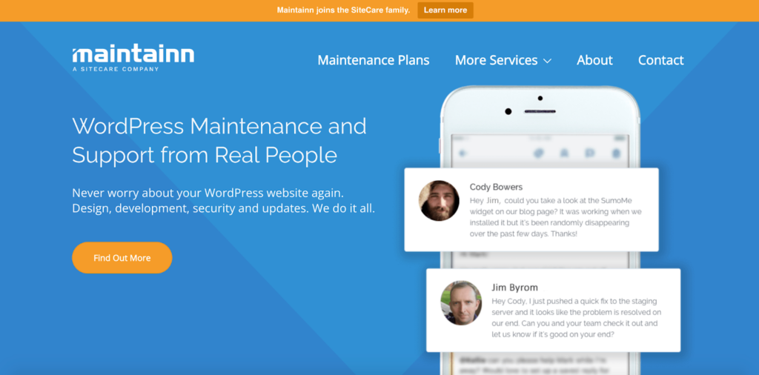
Task: Open the More Services menu
Action: (503, 60)
